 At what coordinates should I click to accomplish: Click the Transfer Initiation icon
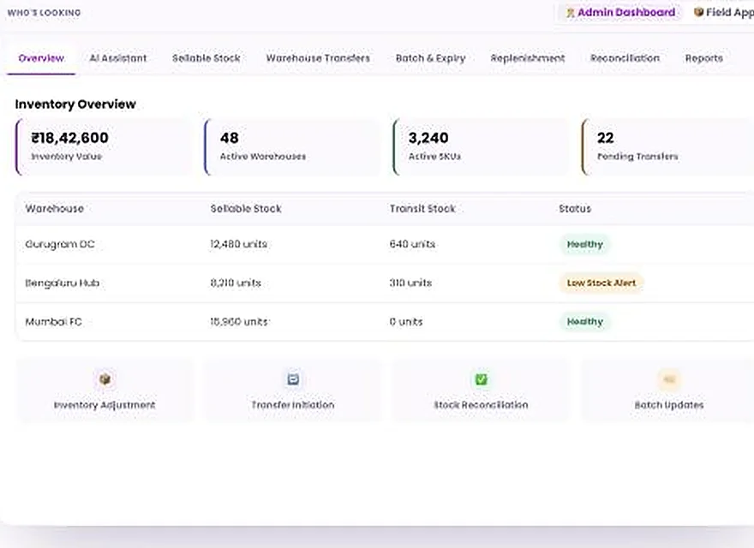click(x=293, y=379)
